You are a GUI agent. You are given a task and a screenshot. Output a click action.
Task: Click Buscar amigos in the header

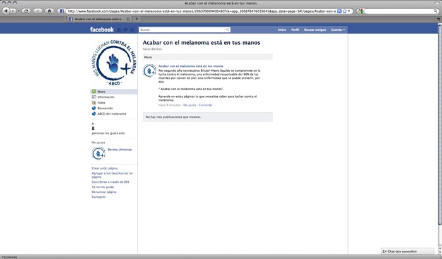(315, 30)
